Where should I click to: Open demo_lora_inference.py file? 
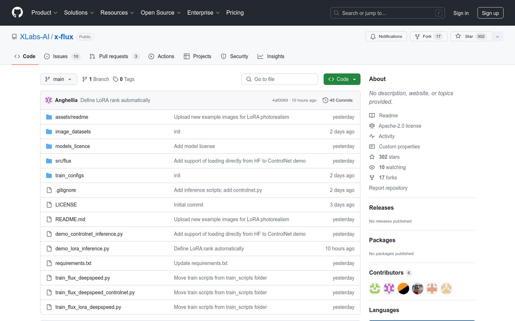[82, 249]
